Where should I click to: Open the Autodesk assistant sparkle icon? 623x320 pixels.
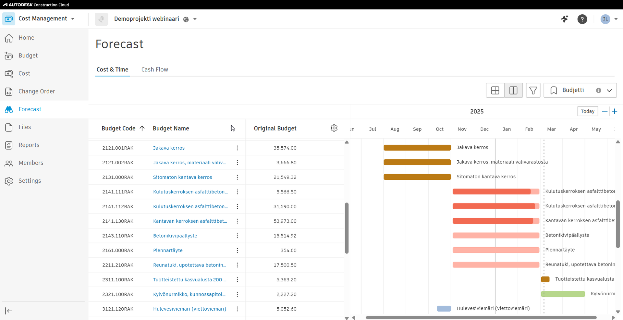pos(565,19)
